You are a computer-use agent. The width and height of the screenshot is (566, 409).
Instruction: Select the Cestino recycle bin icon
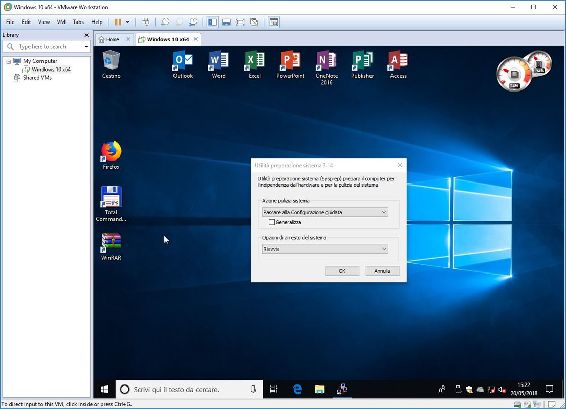click(x=111, y=65)
